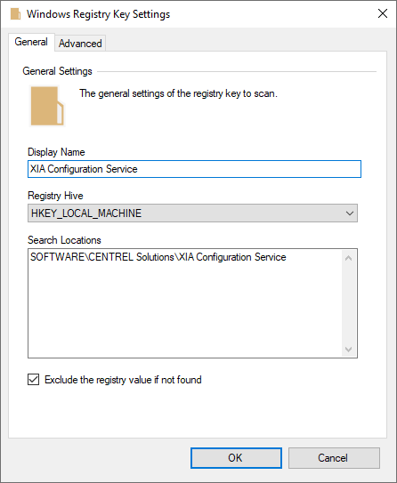The height and width of the screenshot is (483, 397).
Task: Click the registry key icon in title bar
Action: click(15, 14)
